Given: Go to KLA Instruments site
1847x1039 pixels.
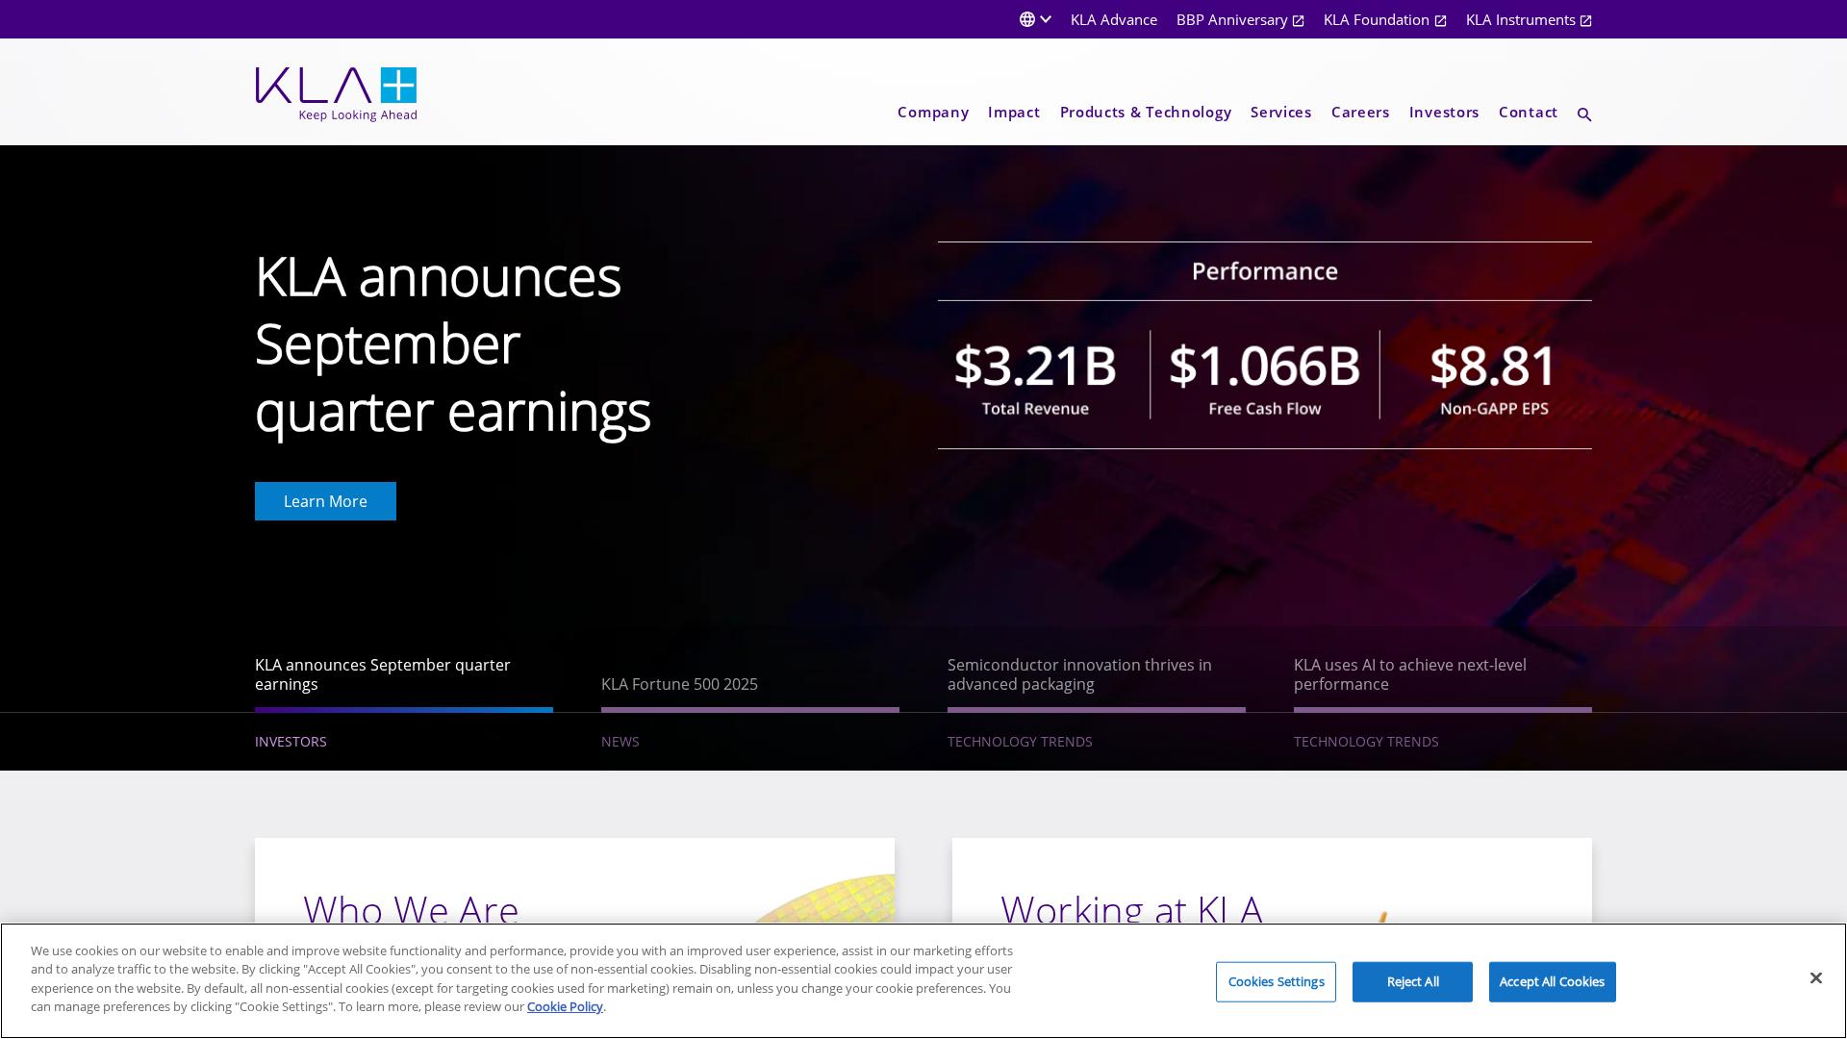Looking at the screenshot, I should tap(1529, 19).
